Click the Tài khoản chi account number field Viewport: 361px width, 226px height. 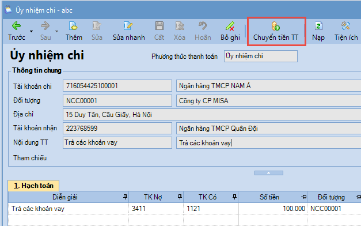(x=117, y=86)
